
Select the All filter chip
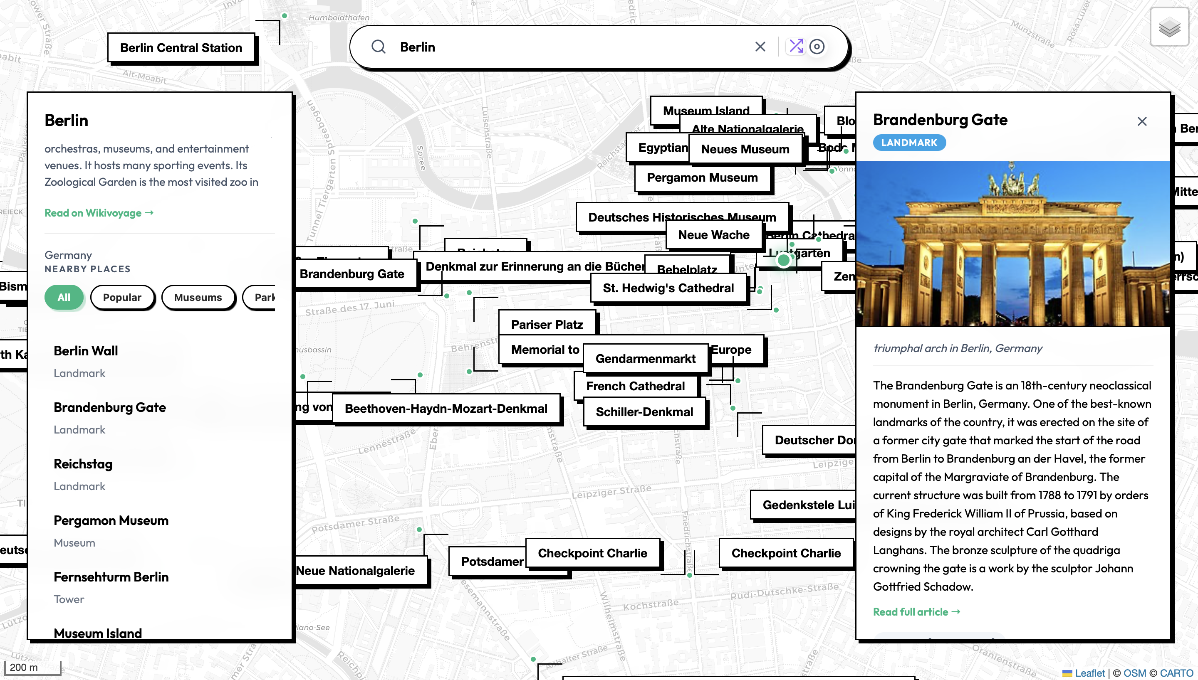tap(64, 297)
